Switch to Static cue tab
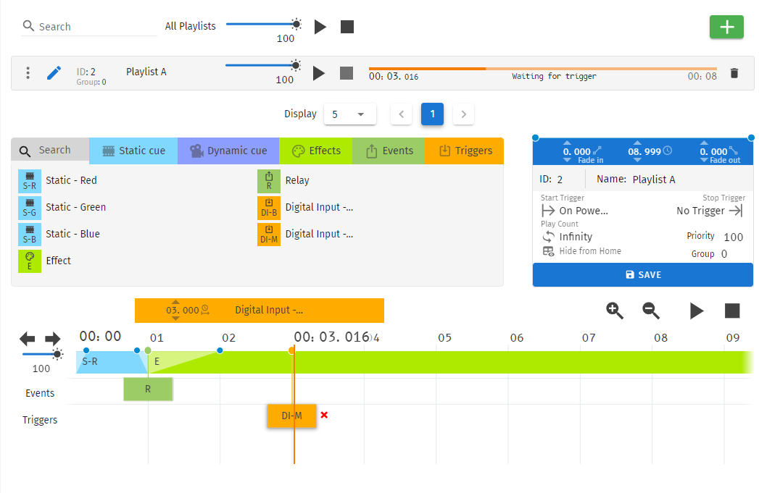Screen dimensions: 759x493 click(x=133, y=151)
